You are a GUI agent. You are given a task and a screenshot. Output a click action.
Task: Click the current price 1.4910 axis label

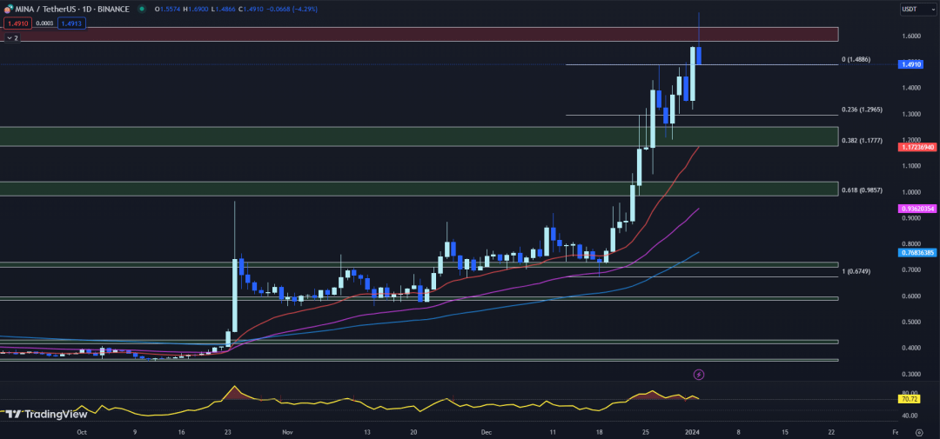[911, 64]
